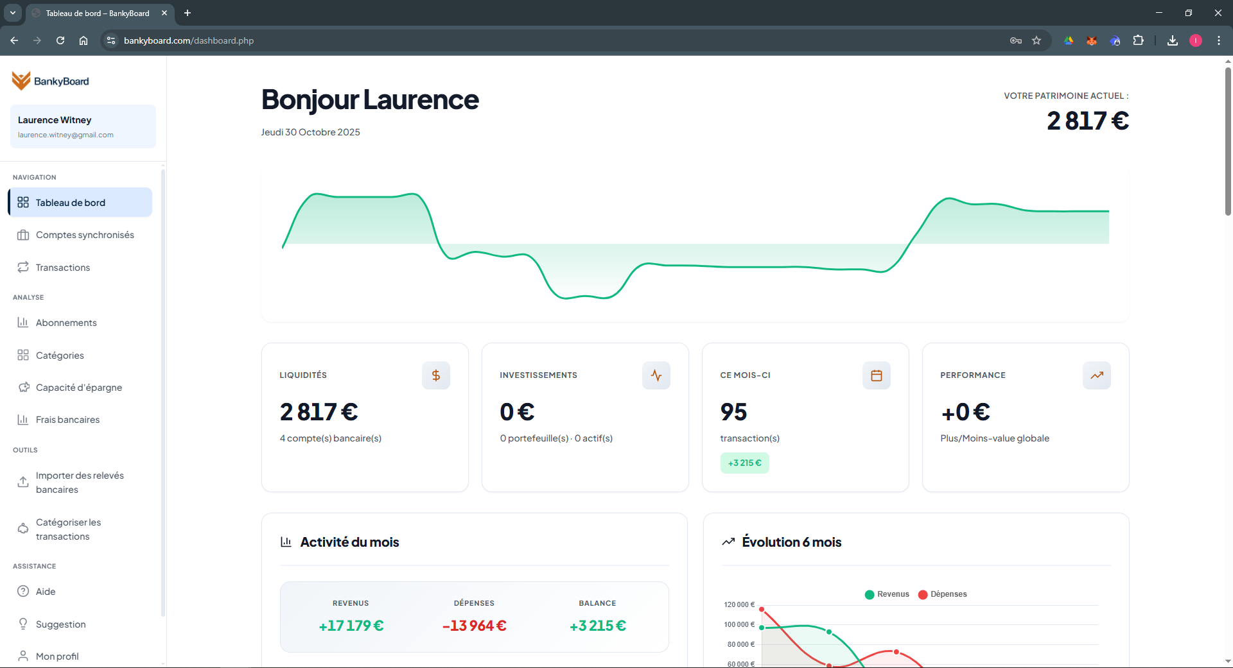
Task: Bookmark this page with the star icon
Action: pos(1036,40)
